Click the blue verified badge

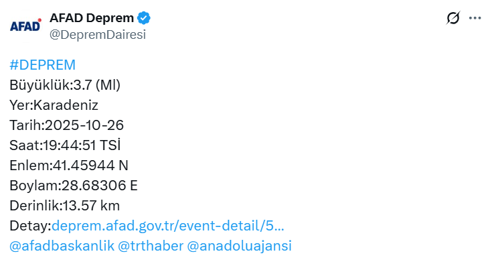[144, 17]
